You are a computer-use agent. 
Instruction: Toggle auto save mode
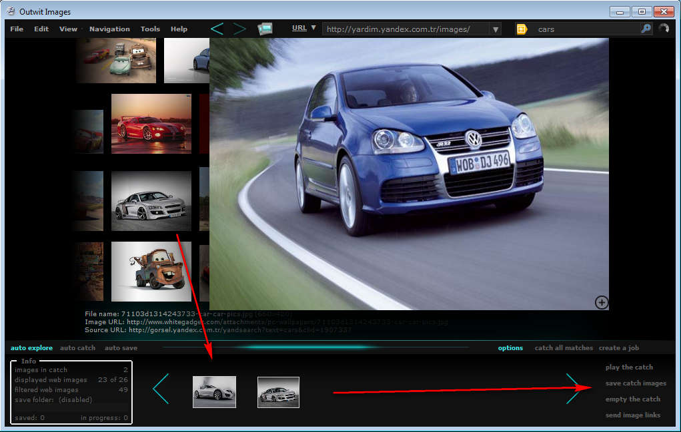coord(121,347)
